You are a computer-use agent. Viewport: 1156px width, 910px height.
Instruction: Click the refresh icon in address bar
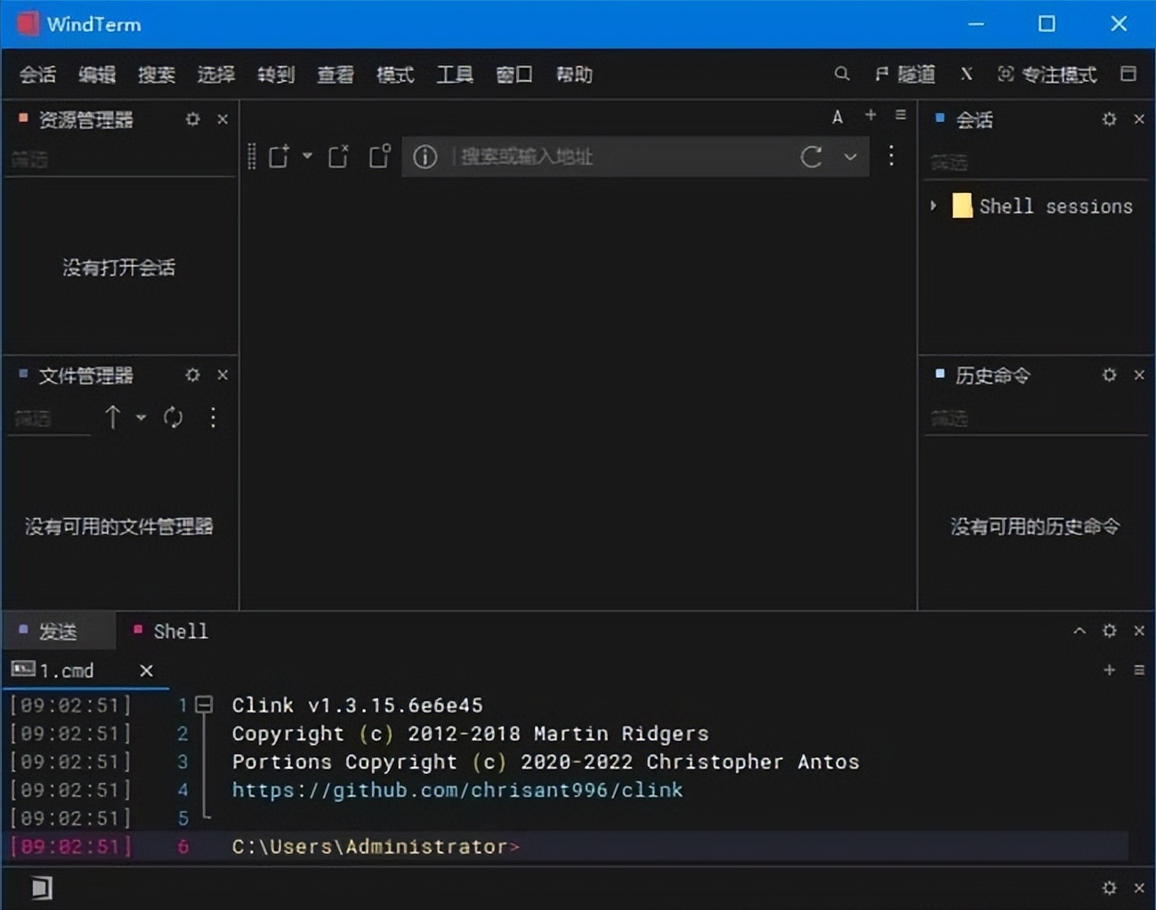811,157
